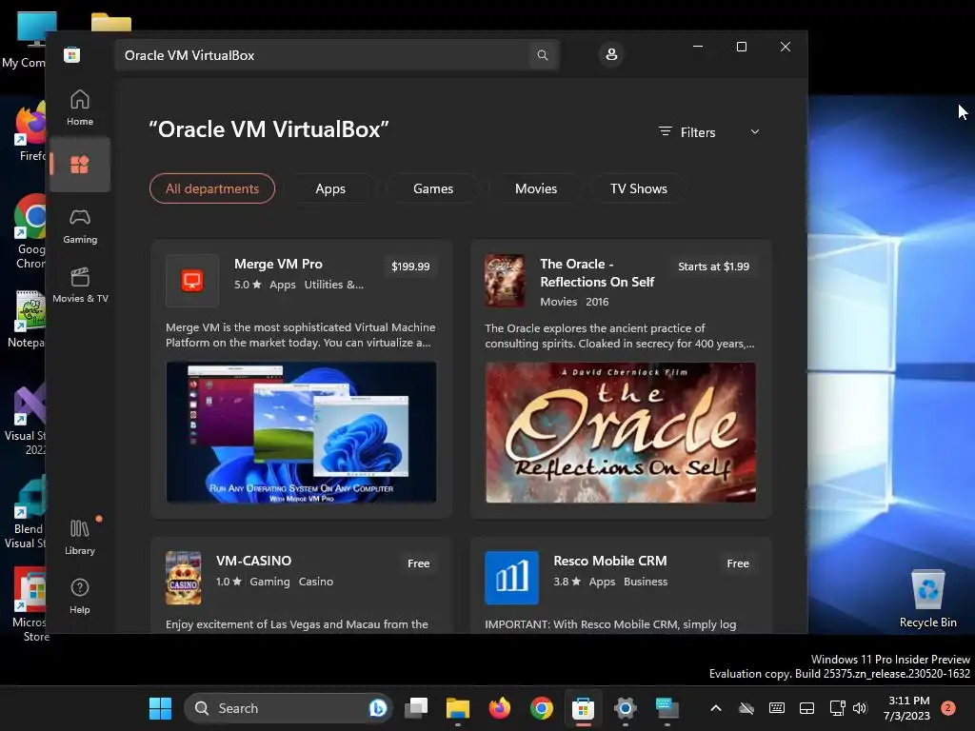
Task: Click the 'Business' category label
Action: pyautogui.click(x=646, y=582)
